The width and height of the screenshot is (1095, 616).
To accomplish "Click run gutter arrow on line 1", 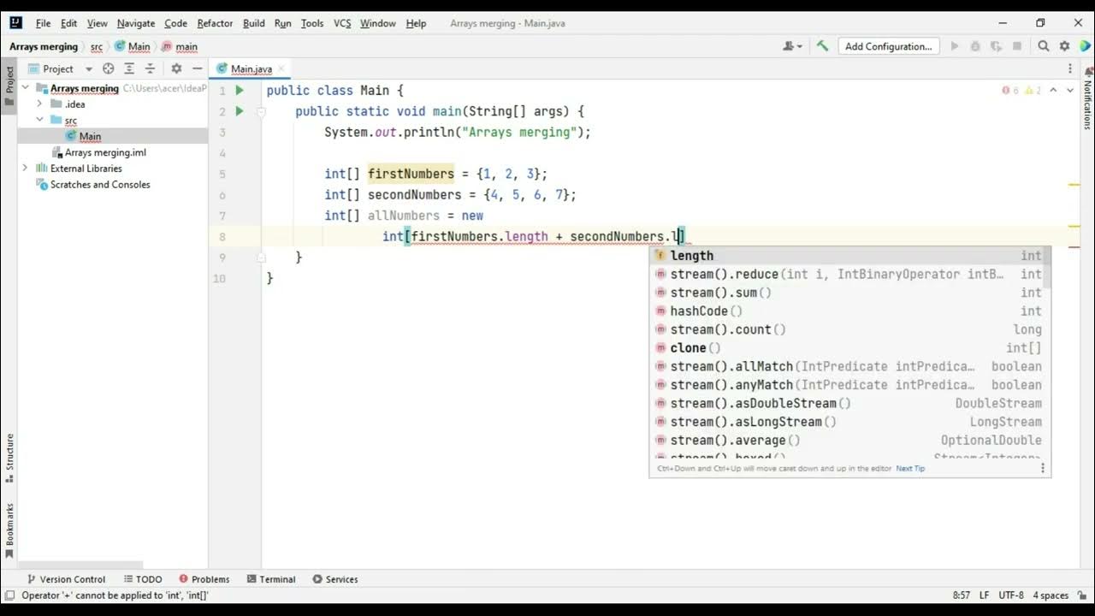I will pyautogui.click(x=240, y=90).
